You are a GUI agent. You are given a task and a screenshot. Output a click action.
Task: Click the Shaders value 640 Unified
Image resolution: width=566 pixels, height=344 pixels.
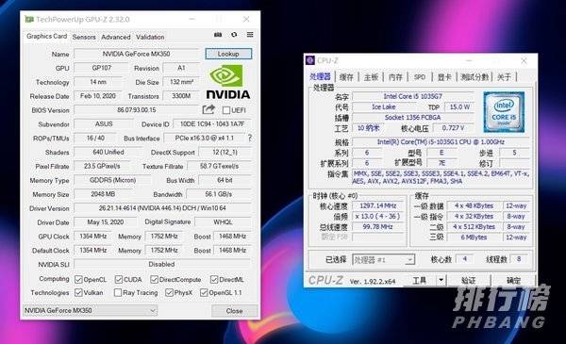point(108,152)
